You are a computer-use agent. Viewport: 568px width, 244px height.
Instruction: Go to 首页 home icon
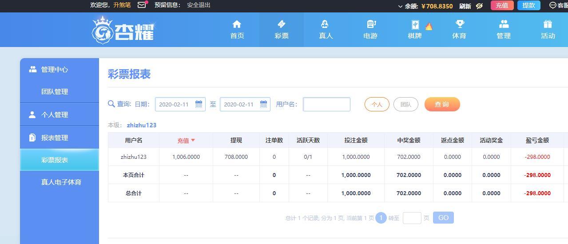tap(237, 24)
